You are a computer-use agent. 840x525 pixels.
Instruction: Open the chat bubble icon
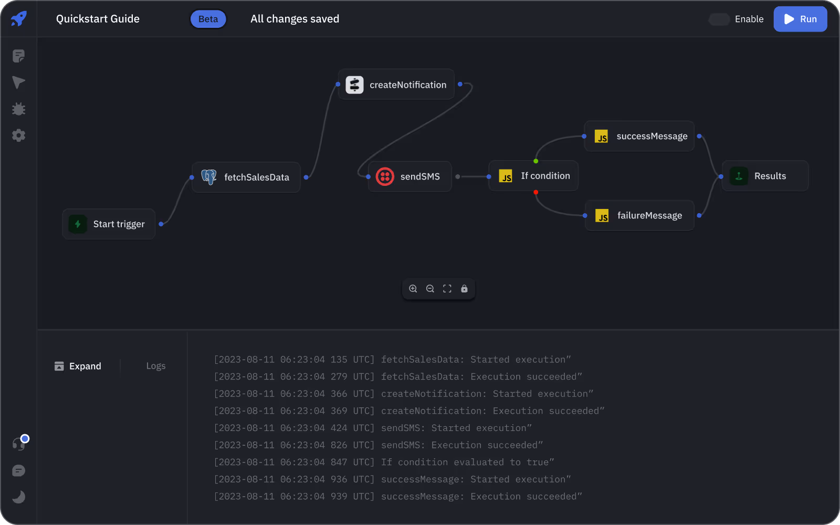click(18, 471)
